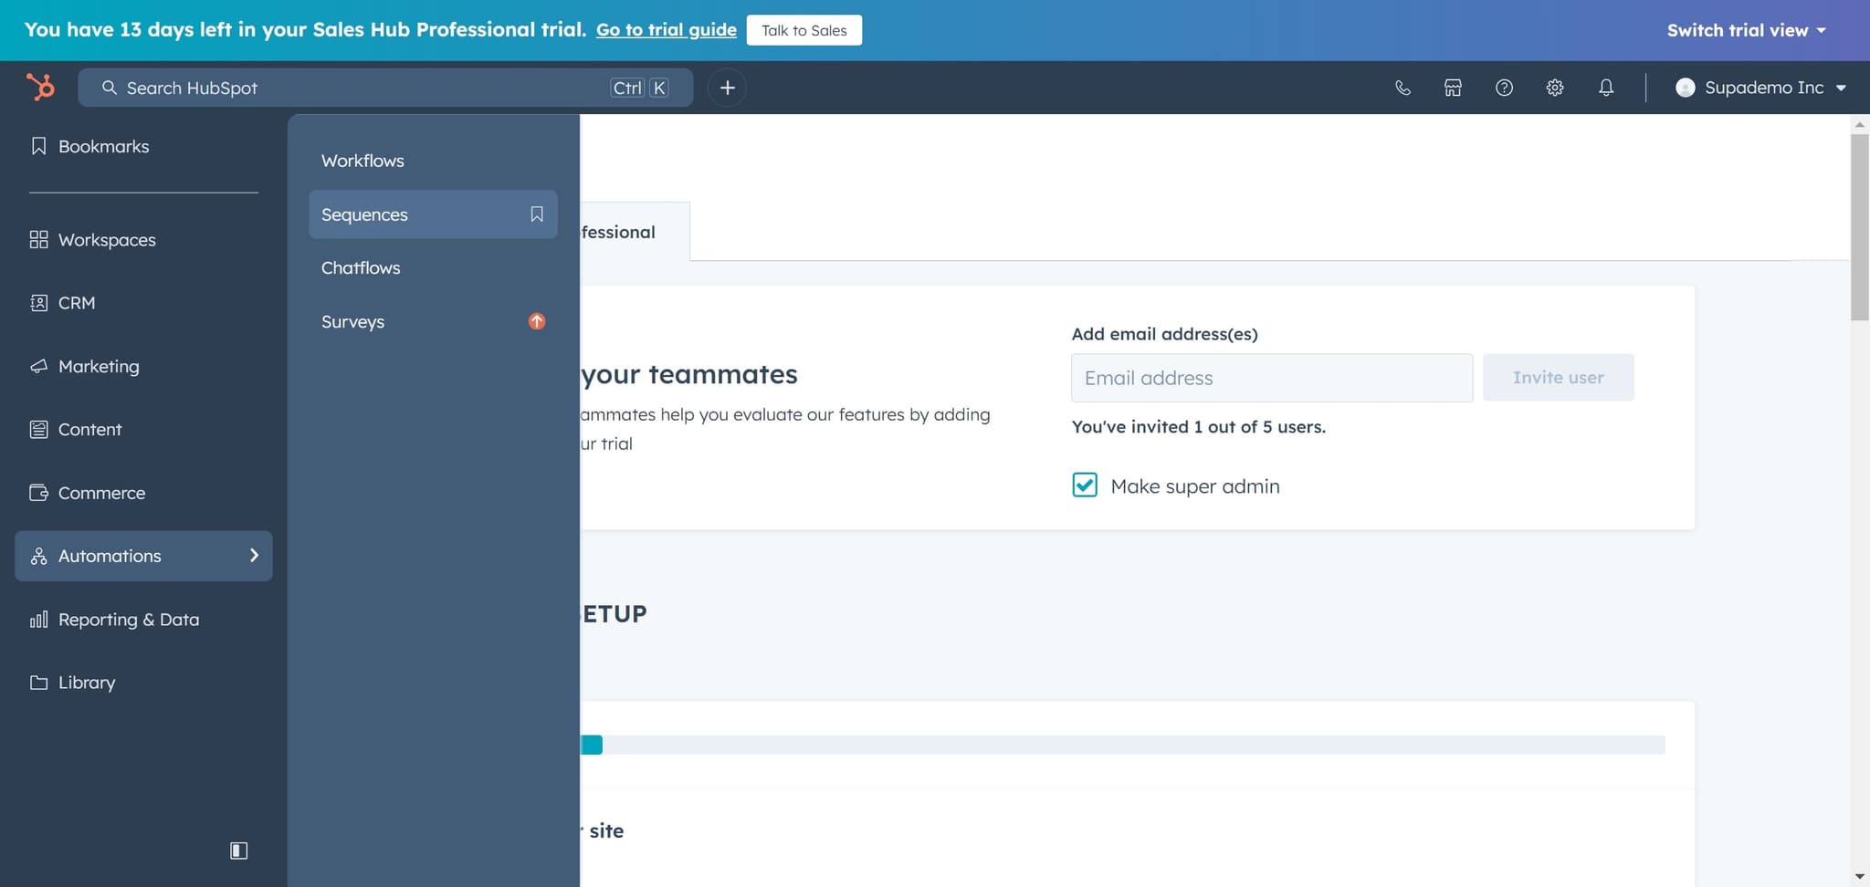The image size is (1870, 887).
Task: Click the setup progress bar
Action: (1121, 746)
